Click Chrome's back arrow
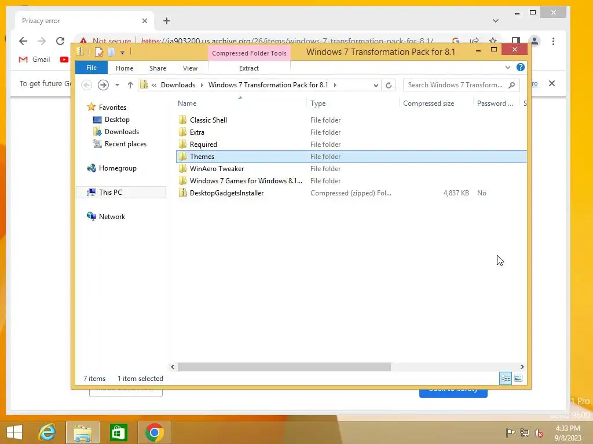The height and width of the screenshot is (444, 593). tap(23, 41)
